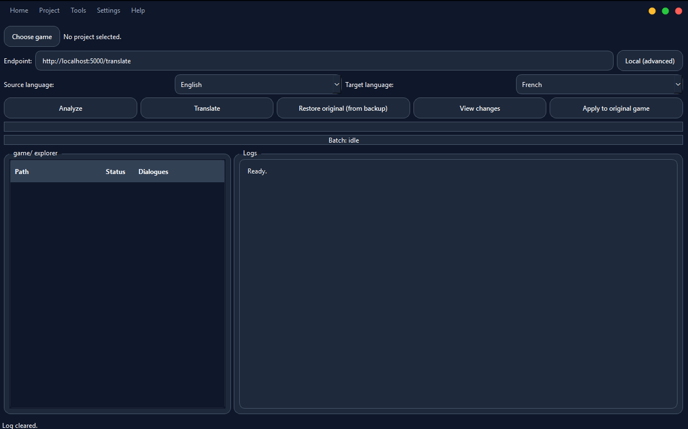Image resolution: width=688 pixels, height=429 pixels.
Task: Sort by the Path column header
Action: (x=56, y=171)
